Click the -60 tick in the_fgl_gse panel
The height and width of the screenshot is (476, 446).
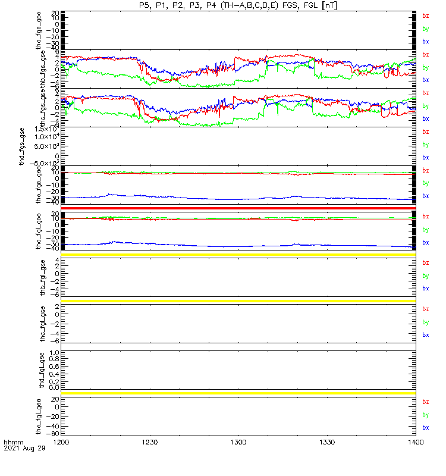(53, 433)
